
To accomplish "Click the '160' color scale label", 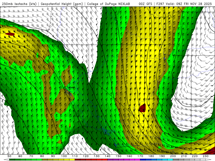I will [x=129, y=156].
